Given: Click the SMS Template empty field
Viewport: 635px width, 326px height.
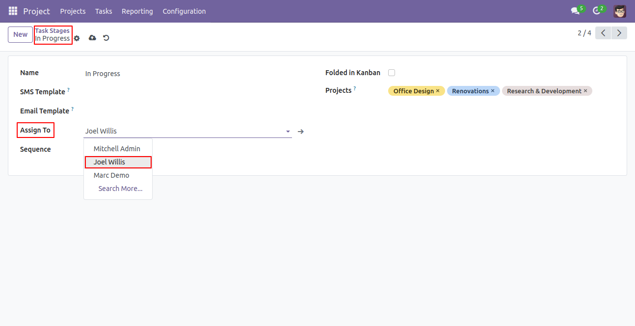Looking at the screenshot, I should [188, 92].
